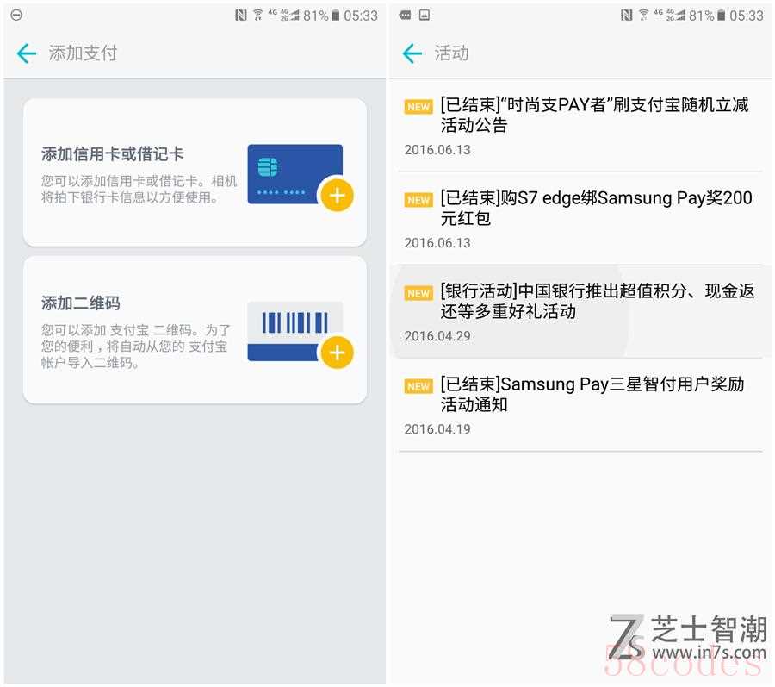Go back from the 添加支付 screen
Viewport: 775px width, 687px height.
[27, 53]
